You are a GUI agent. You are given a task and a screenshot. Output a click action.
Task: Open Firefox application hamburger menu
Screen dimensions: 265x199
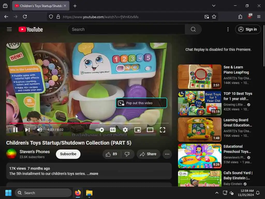pos(259,17)
